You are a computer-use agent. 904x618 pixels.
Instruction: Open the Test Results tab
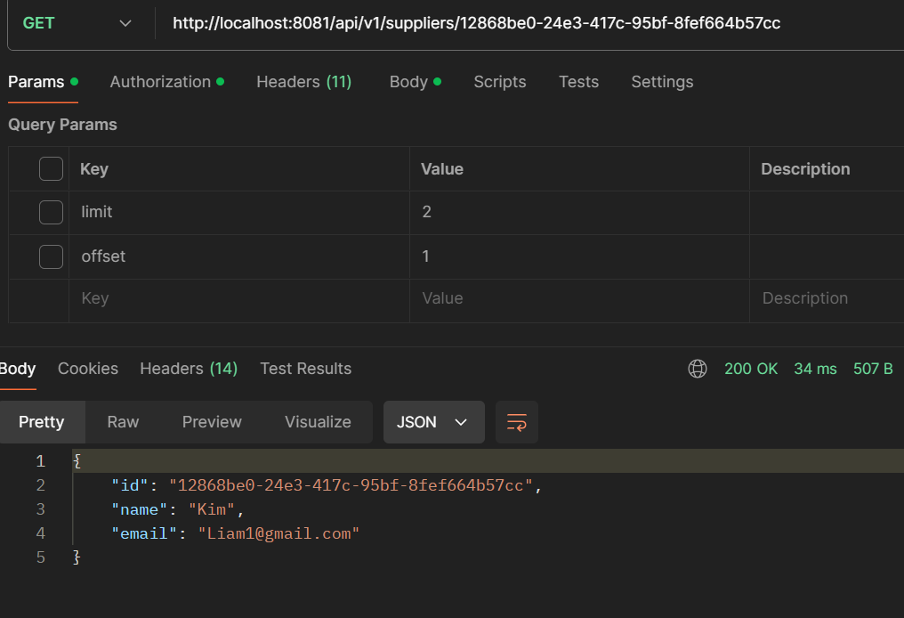[x=305, y=369]
